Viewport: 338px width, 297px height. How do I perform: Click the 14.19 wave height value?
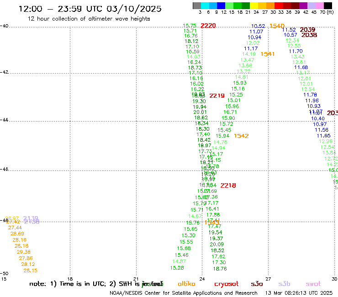point(249,54)
